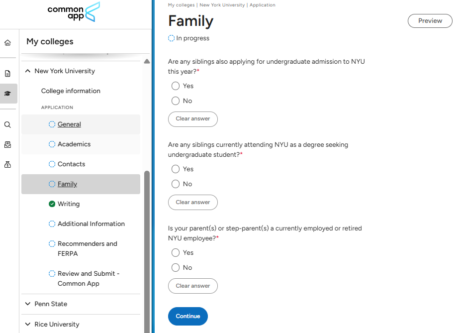Click the envelope icon in the sidebar
This screenshot has width=462, height=333.
click(7, 145)
